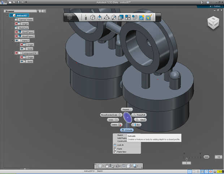Open dropdown arrow next to Orbit tool
This screenshot has height=174, width=224.
(121, 166)
